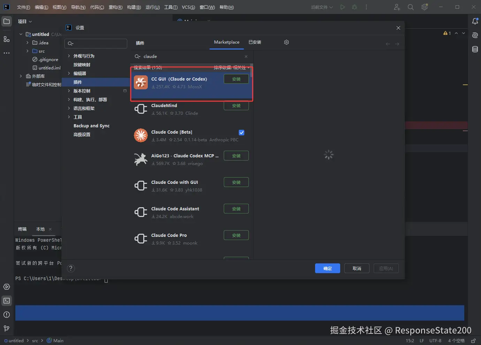Click the Search Everywhere magnifier icon
481x345 pixels.
point(411,7)
